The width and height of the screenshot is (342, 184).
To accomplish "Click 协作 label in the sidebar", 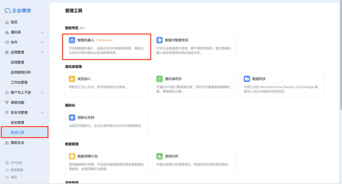I will click(x=14, y=42).
